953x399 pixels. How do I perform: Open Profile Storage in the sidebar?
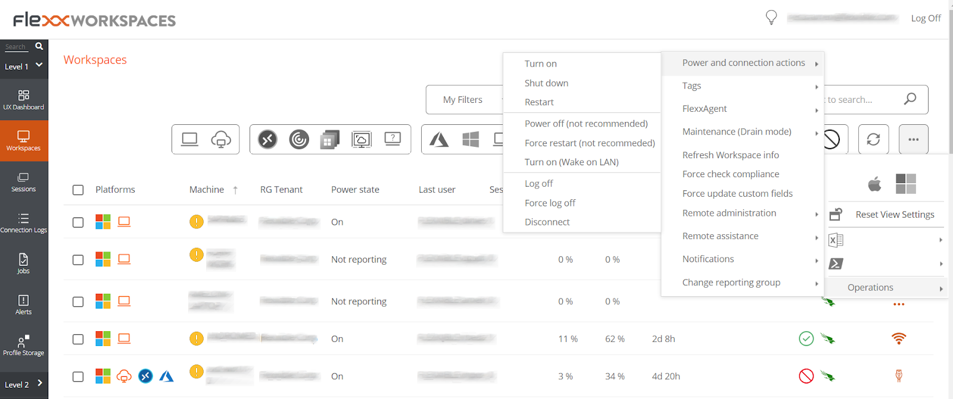(x=24, y=345)
